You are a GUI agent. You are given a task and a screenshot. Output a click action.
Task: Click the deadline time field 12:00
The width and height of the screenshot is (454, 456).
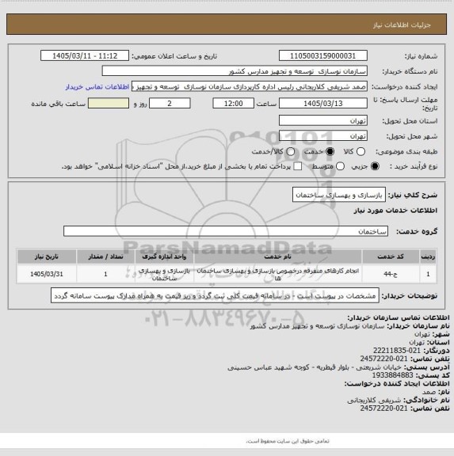click(x=233, y=103)
